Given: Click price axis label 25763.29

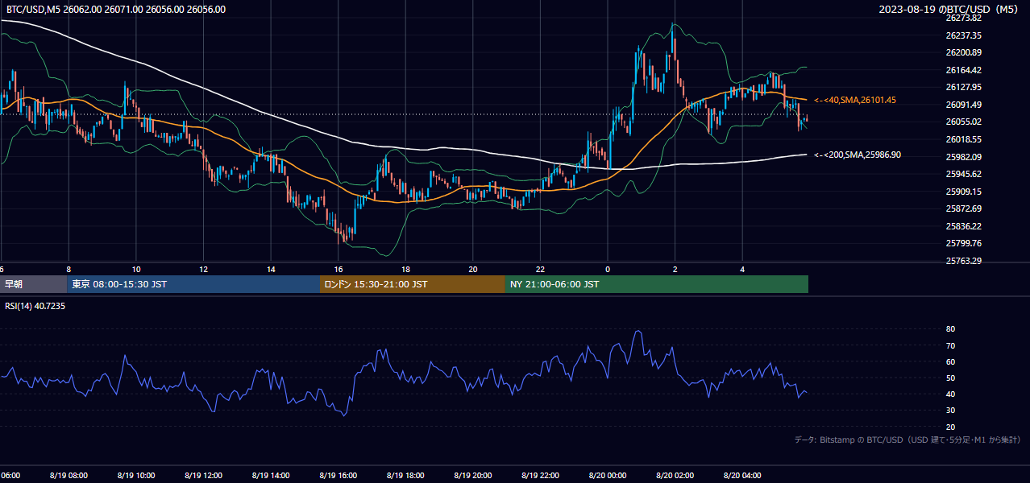Looking at the screenshot, I should click(x=963, y=261).
